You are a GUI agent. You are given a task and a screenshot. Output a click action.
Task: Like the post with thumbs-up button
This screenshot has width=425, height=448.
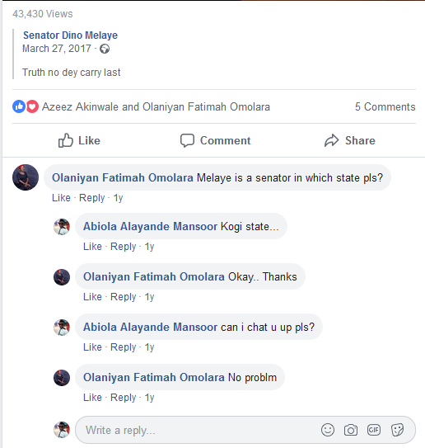point(79,140)
